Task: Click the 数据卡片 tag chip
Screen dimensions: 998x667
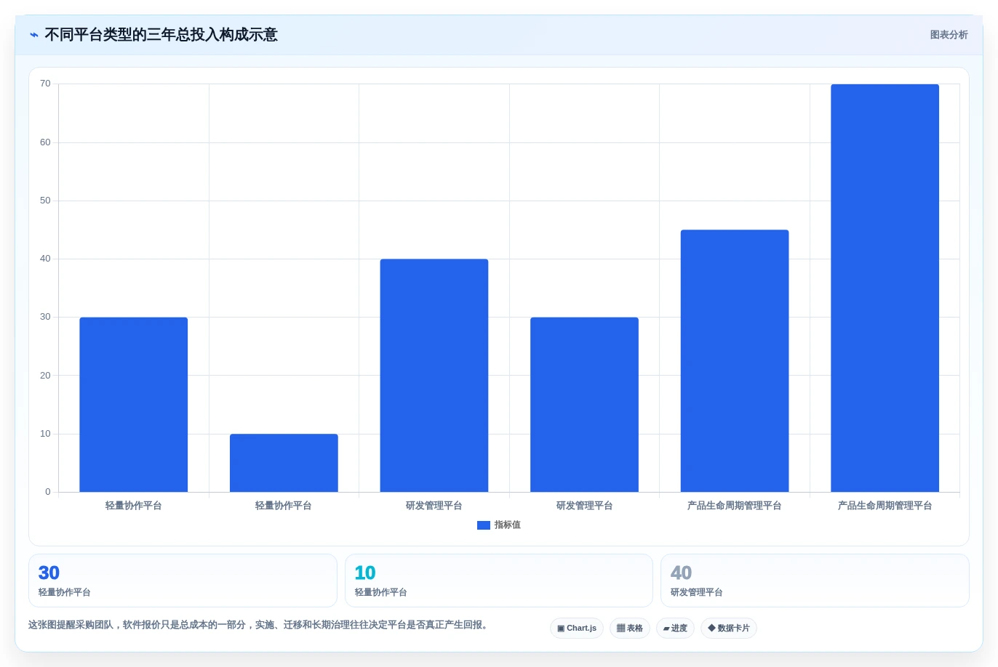Action: [729, 628]
